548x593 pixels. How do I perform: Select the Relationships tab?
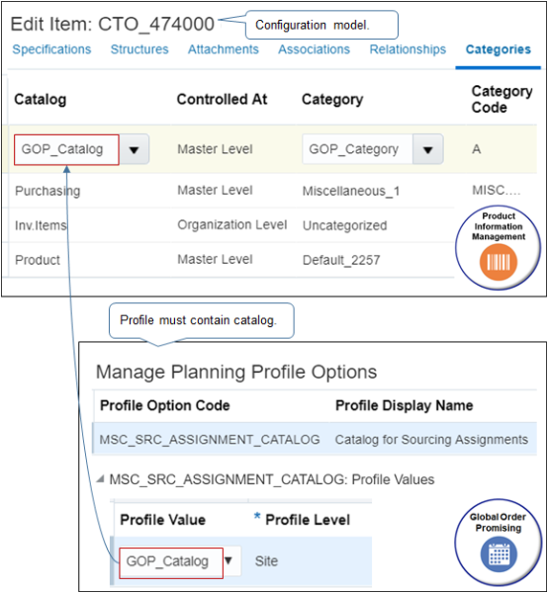tap(408, 49)
